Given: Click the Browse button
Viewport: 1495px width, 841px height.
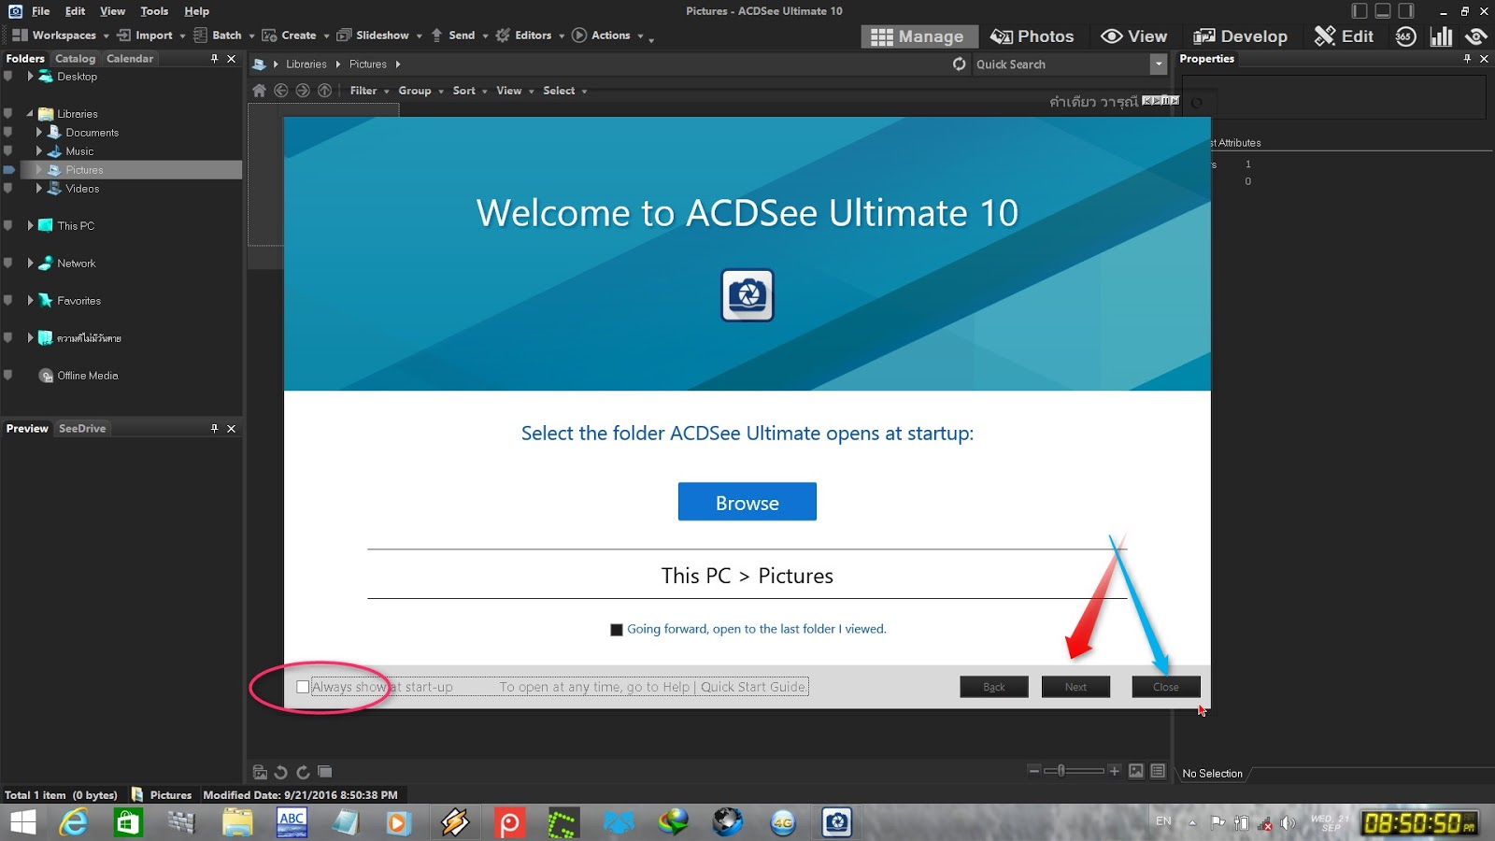Looking at the screenshot, I should click(747, 502).
